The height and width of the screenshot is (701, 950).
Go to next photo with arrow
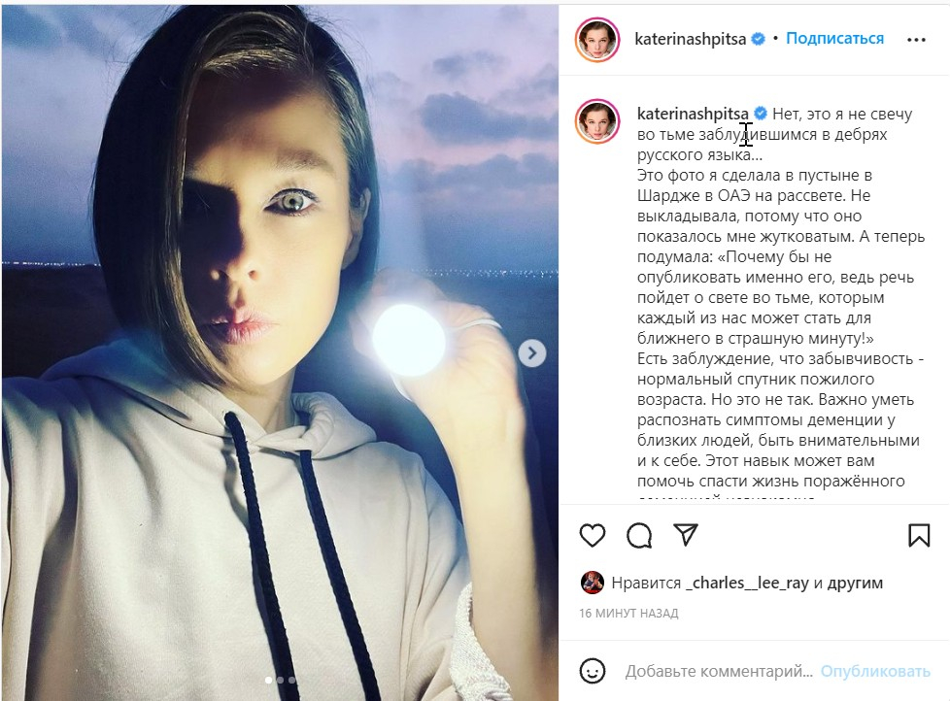tap(531, 353)
